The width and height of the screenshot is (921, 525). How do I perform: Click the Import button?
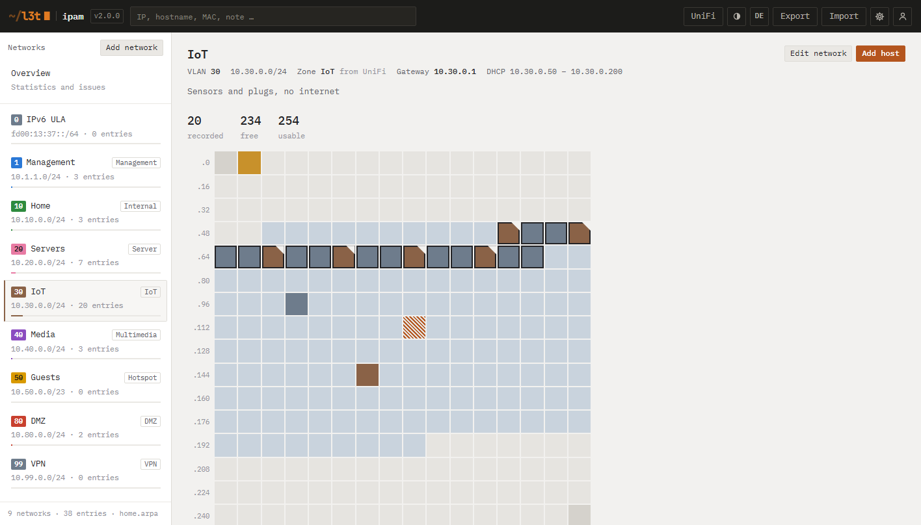(x=844, y=16)
